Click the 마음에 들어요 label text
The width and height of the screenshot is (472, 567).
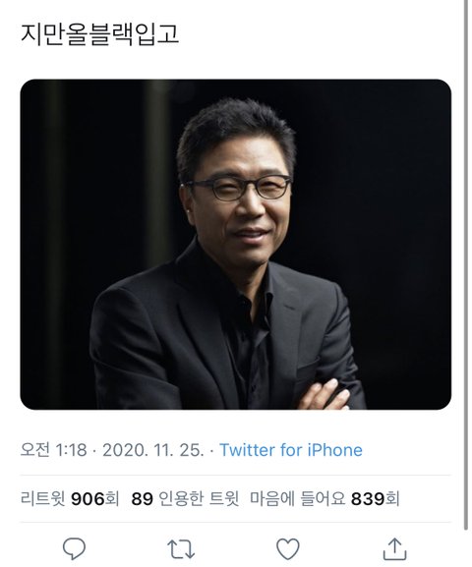[298, 499]
